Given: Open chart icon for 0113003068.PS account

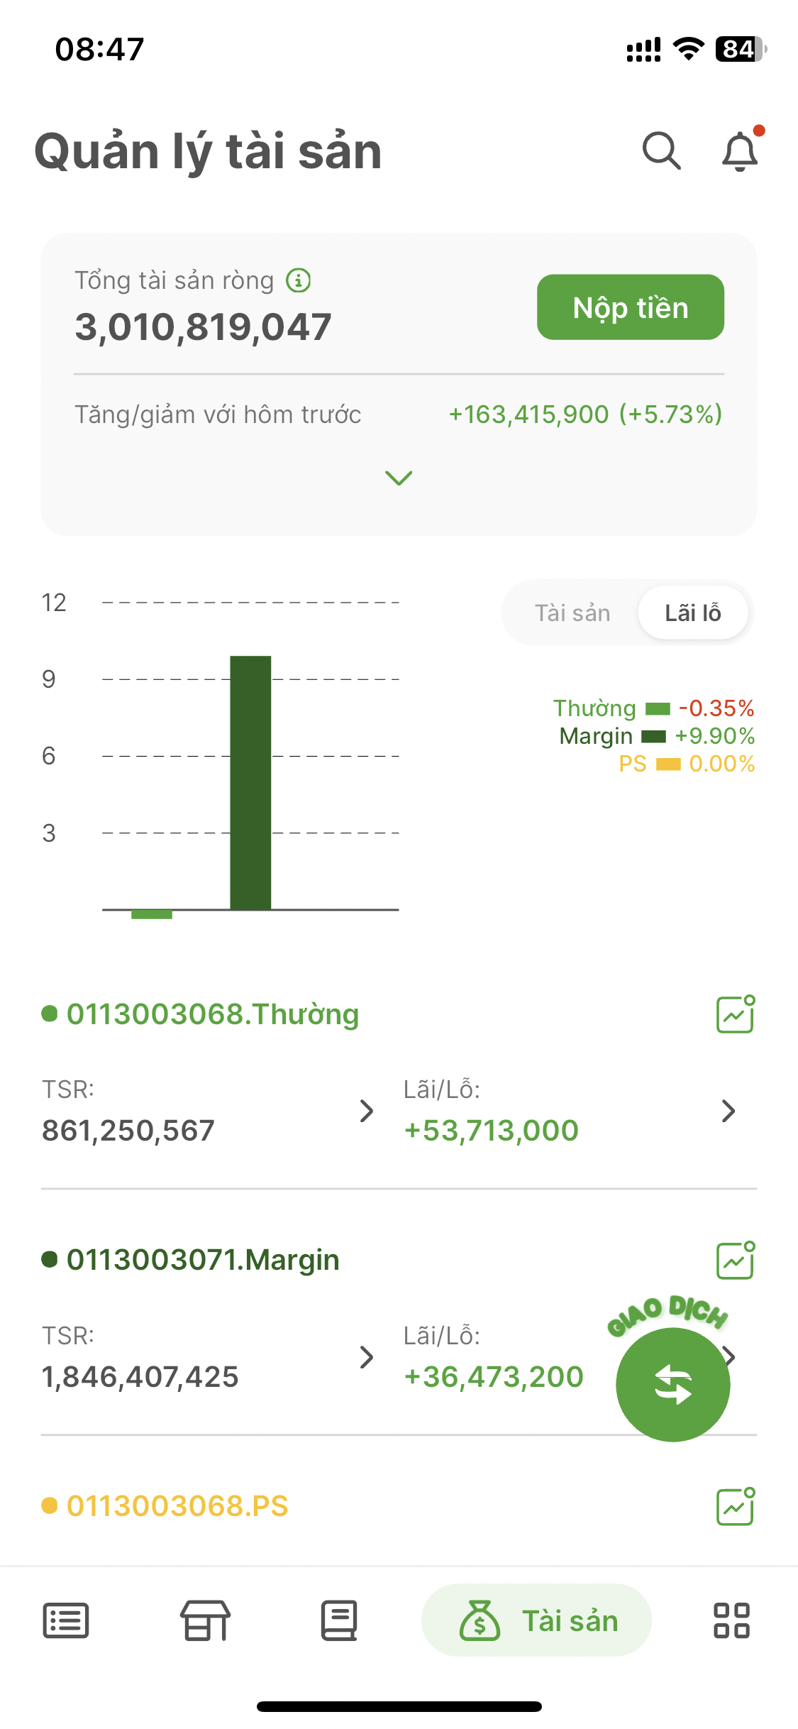Looking at the screenshot, I should pos(735,1506).
